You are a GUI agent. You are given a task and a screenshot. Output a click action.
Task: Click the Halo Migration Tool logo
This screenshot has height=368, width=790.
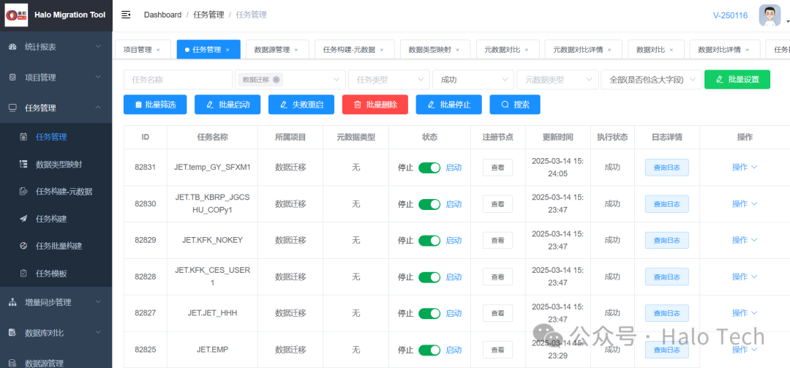point(16,15)
